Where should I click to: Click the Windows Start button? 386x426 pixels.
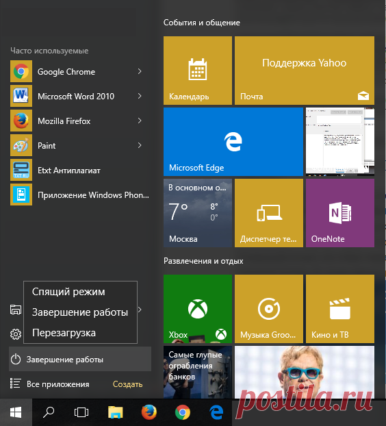(16, 412)
